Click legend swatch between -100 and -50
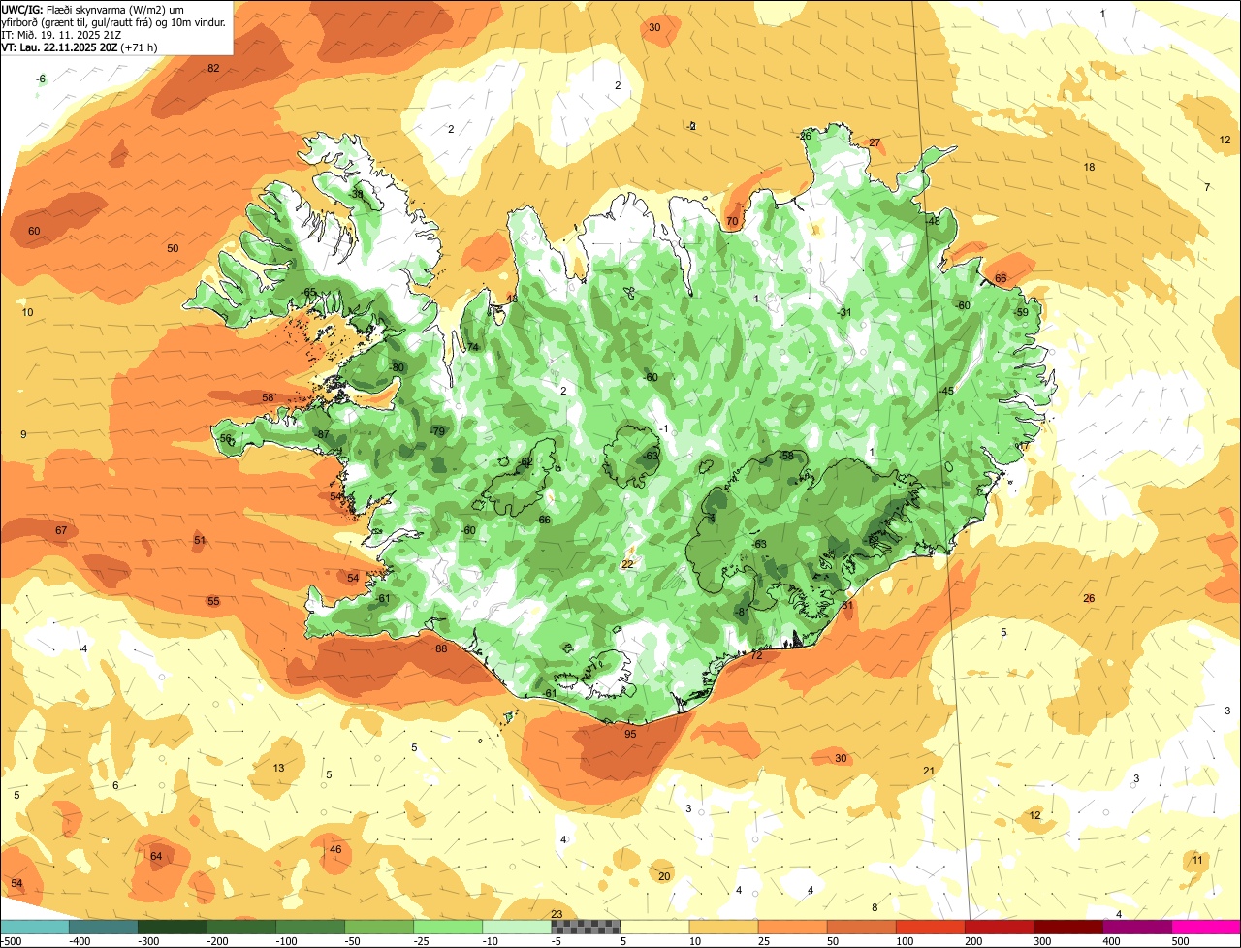This screenshot has height=948, width=1241. coord(310,927)
